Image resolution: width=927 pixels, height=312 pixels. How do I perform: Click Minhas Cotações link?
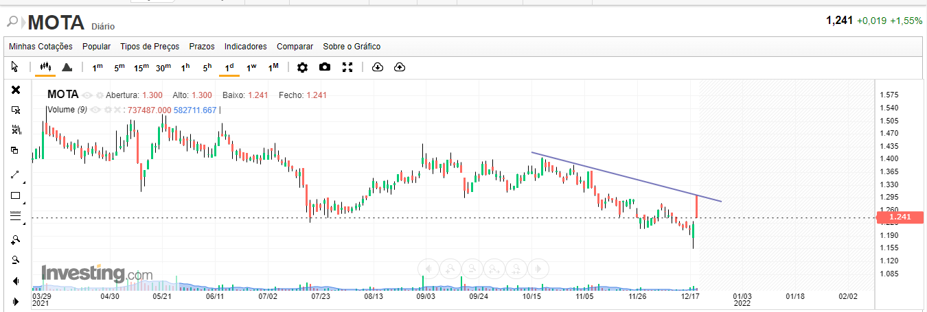[x=41, y=47]
